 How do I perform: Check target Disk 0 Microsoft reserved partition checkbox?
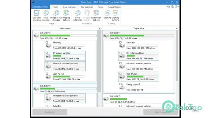coord(120,63)
